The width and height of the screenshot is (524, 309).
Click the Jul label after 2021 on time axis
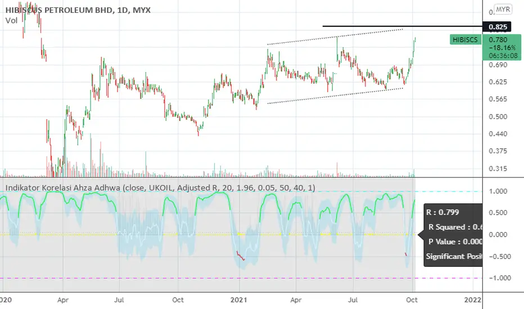pos(353,300)
